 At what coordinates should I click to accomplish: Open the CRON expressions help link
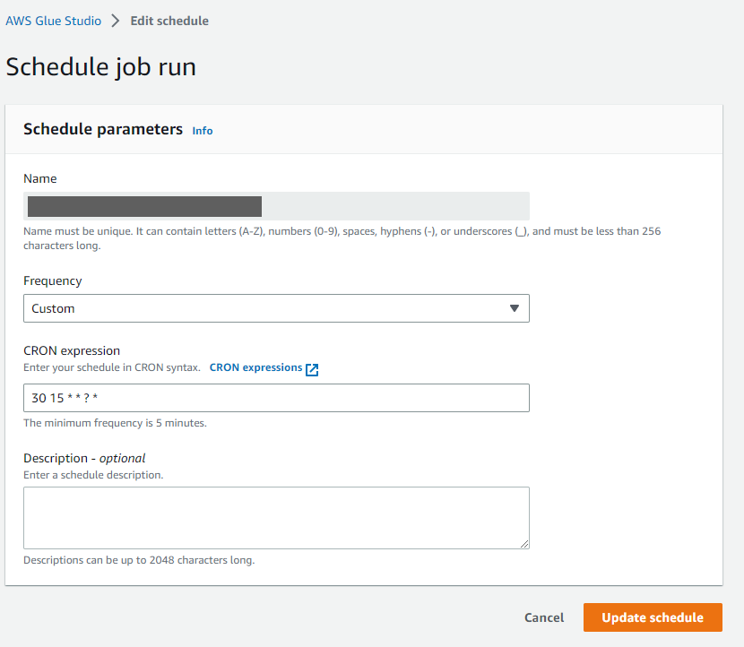tap(255, 367)
